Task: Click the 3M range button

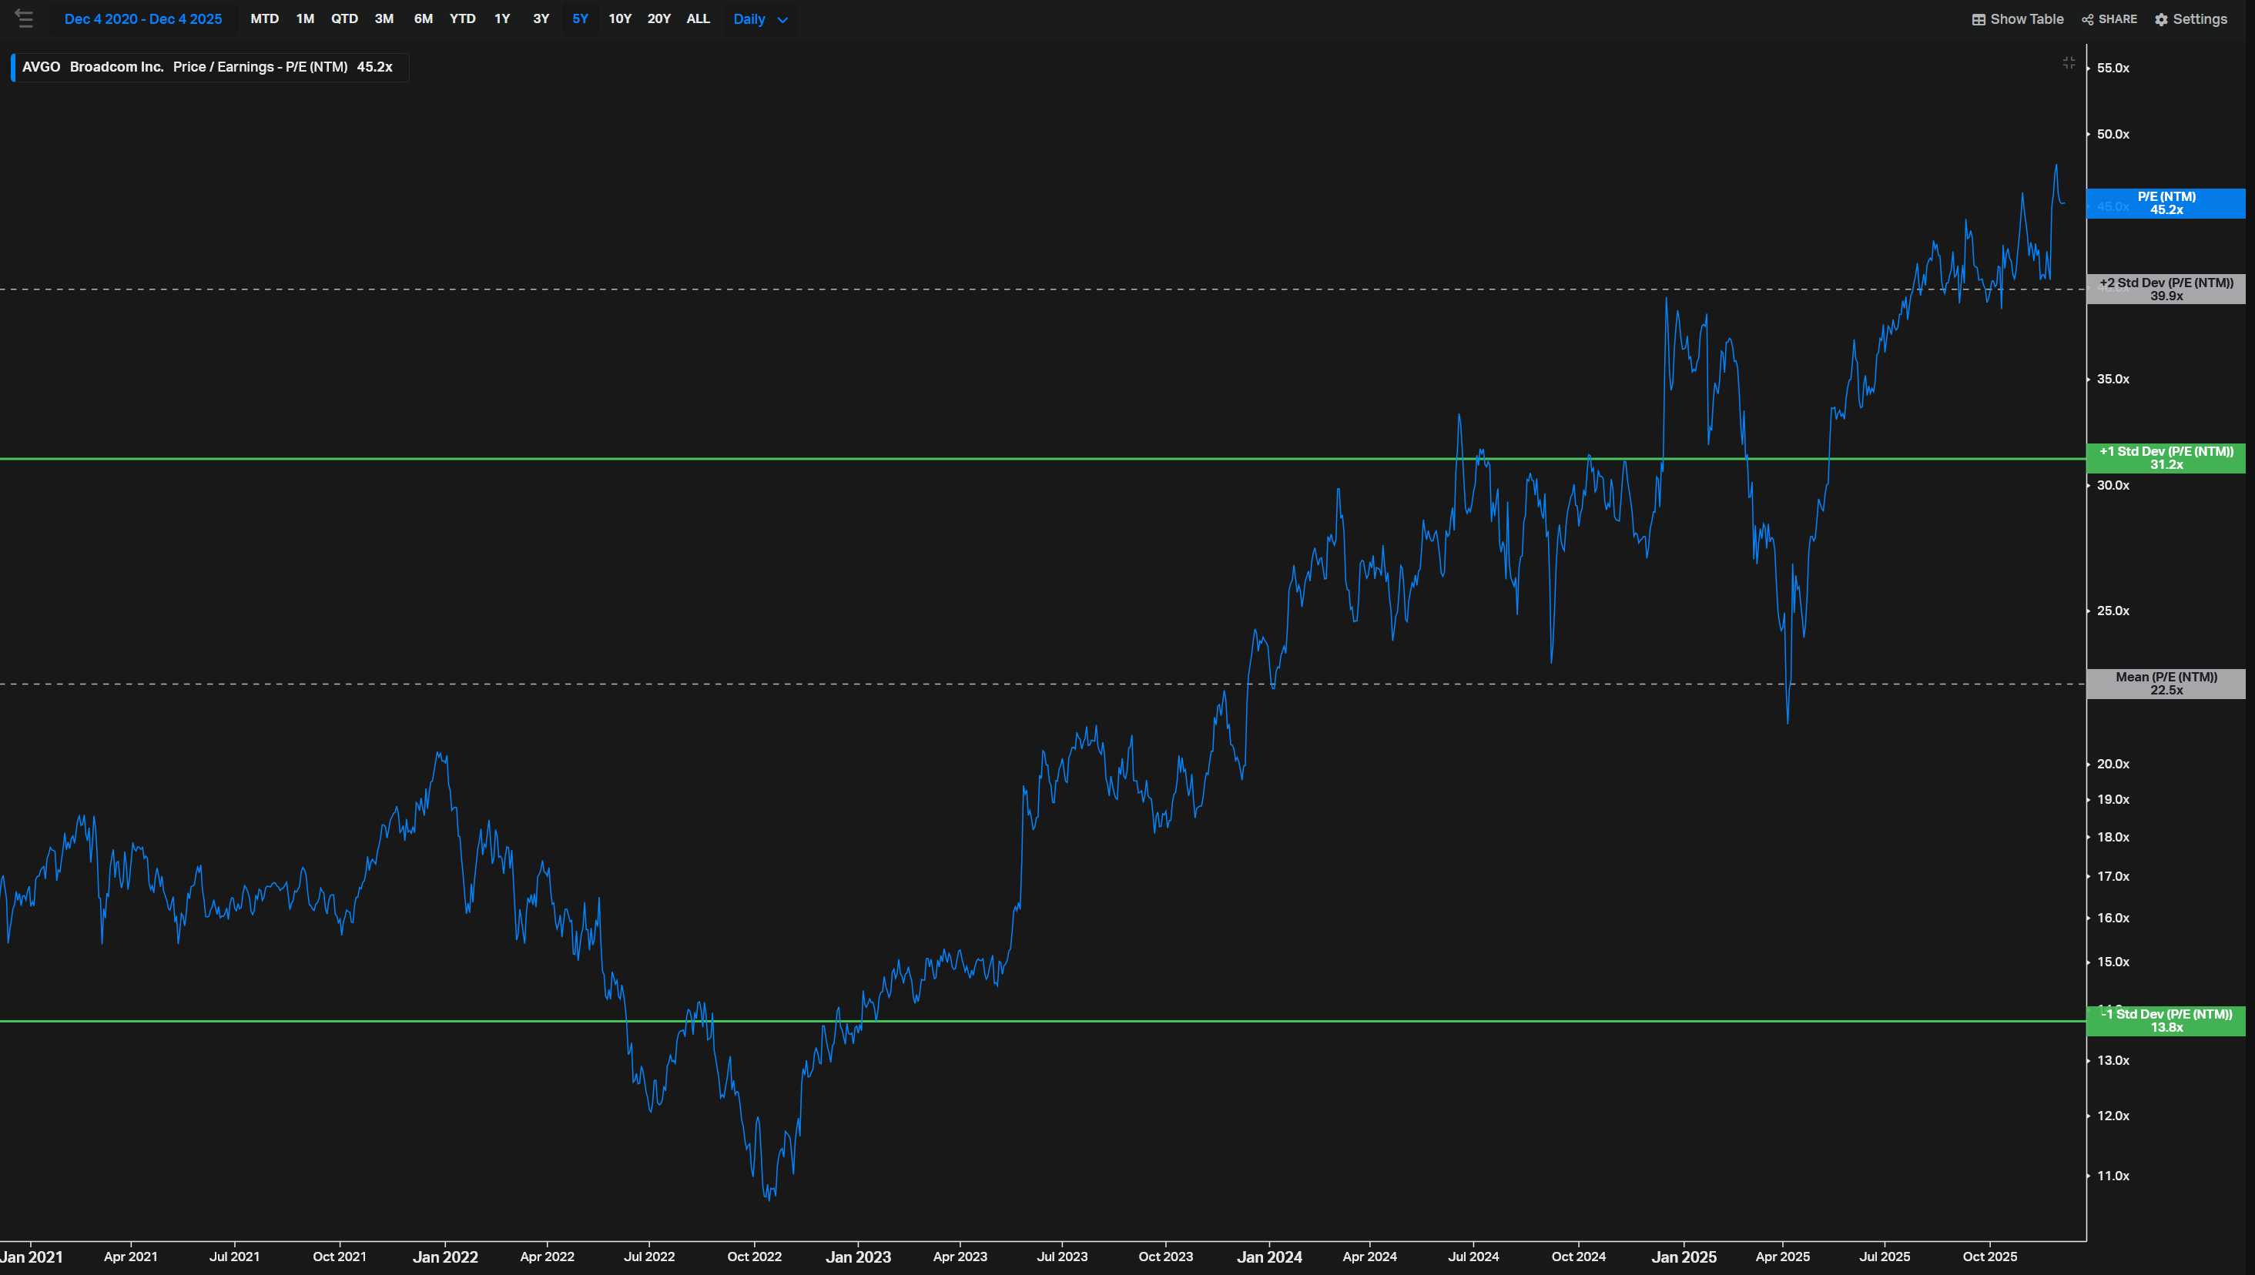Action: click(384, 19)
